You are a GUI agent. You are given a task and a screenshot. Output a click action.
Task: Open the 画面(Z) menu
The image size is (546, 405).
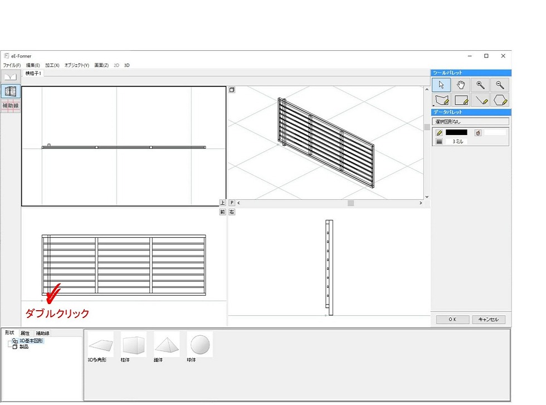[x=101, y=65]
